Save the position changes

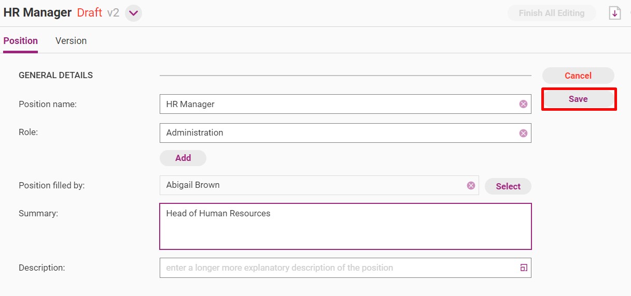click(x=578, y=99)
